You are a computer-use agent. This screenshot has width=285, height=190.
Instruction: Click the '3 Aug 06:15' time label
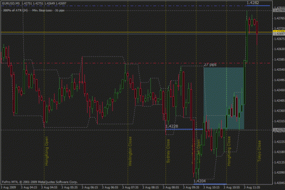pos(90,187)
